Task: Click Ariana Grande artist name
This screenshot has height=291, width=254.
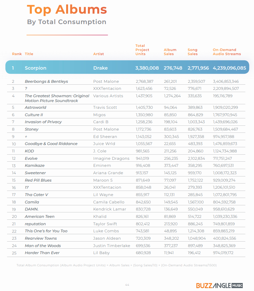Action: (108, 173)
